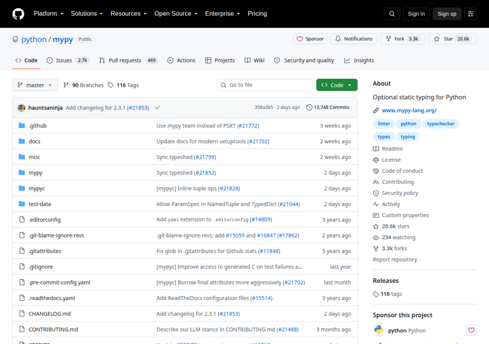Screen dimensions: 489x344
Task: Visit the www.mypy-lang.org link
Action: click(x=409, y=110)
